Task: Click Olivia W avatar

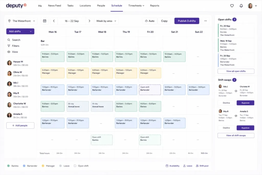Action: (x=9, y=74)
